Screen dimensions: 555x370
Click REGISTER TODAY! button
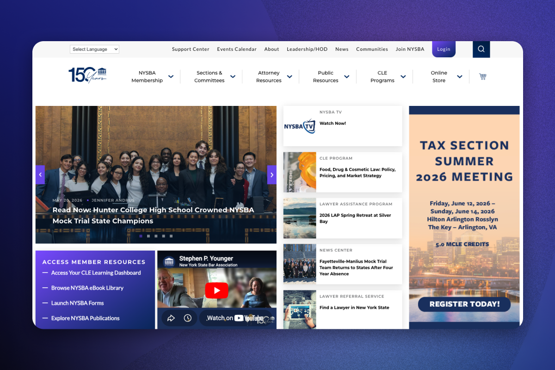tap(464, 304)
